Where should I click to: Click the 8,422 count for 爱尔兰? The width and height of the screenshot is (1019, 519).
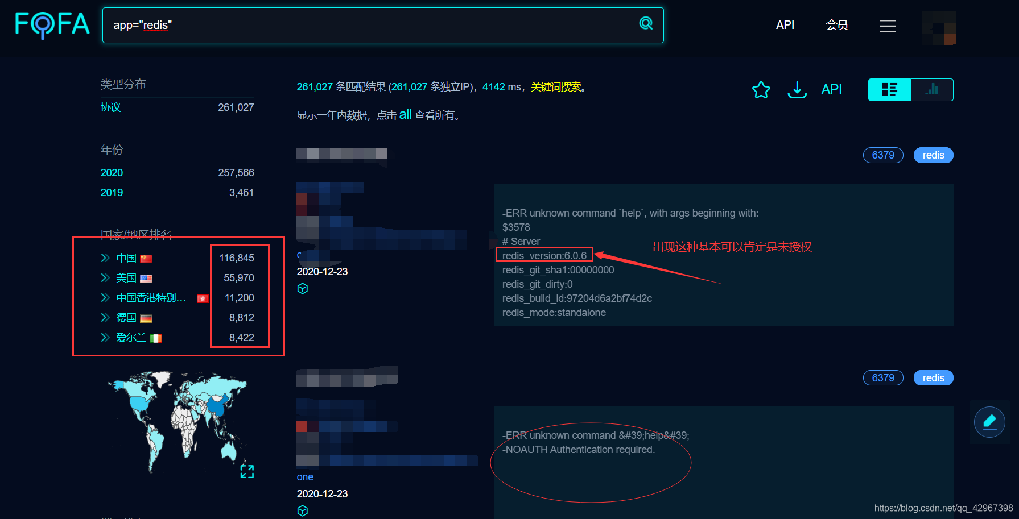(x=242, y=338)
